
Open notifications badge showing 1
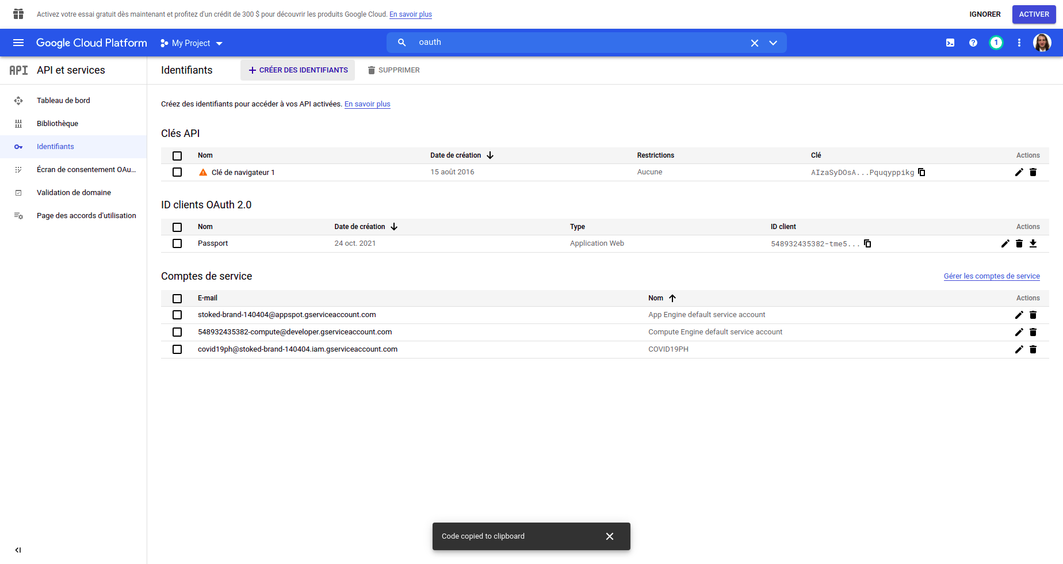point(996,43)
